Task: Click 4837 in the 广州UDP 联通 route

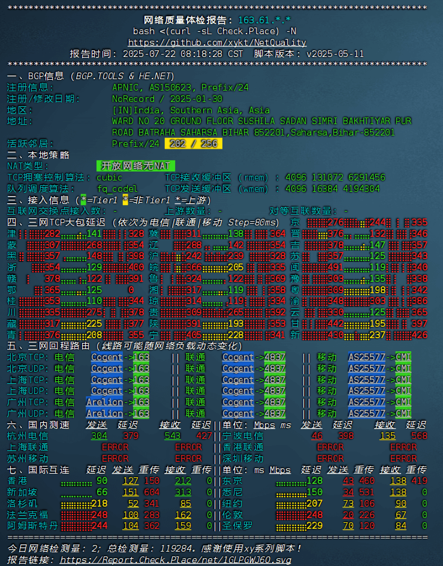Action: [x=275, y=414]
